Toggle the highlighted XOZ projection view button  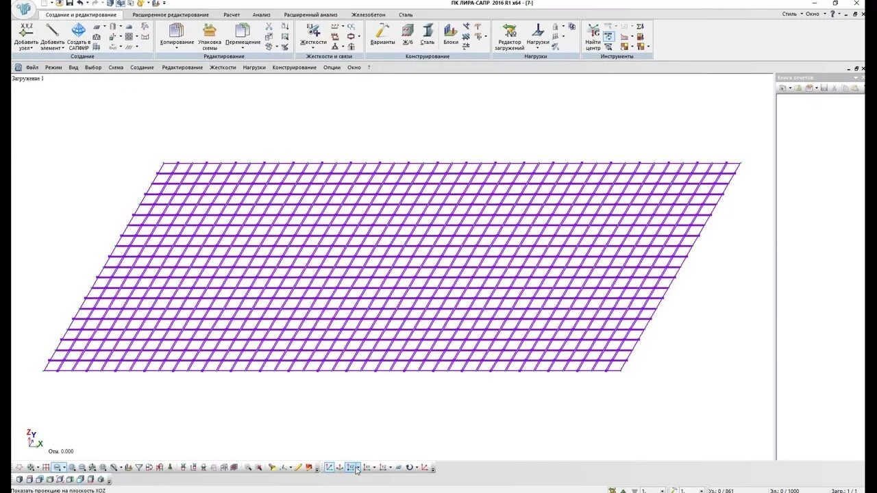(351, 468)
